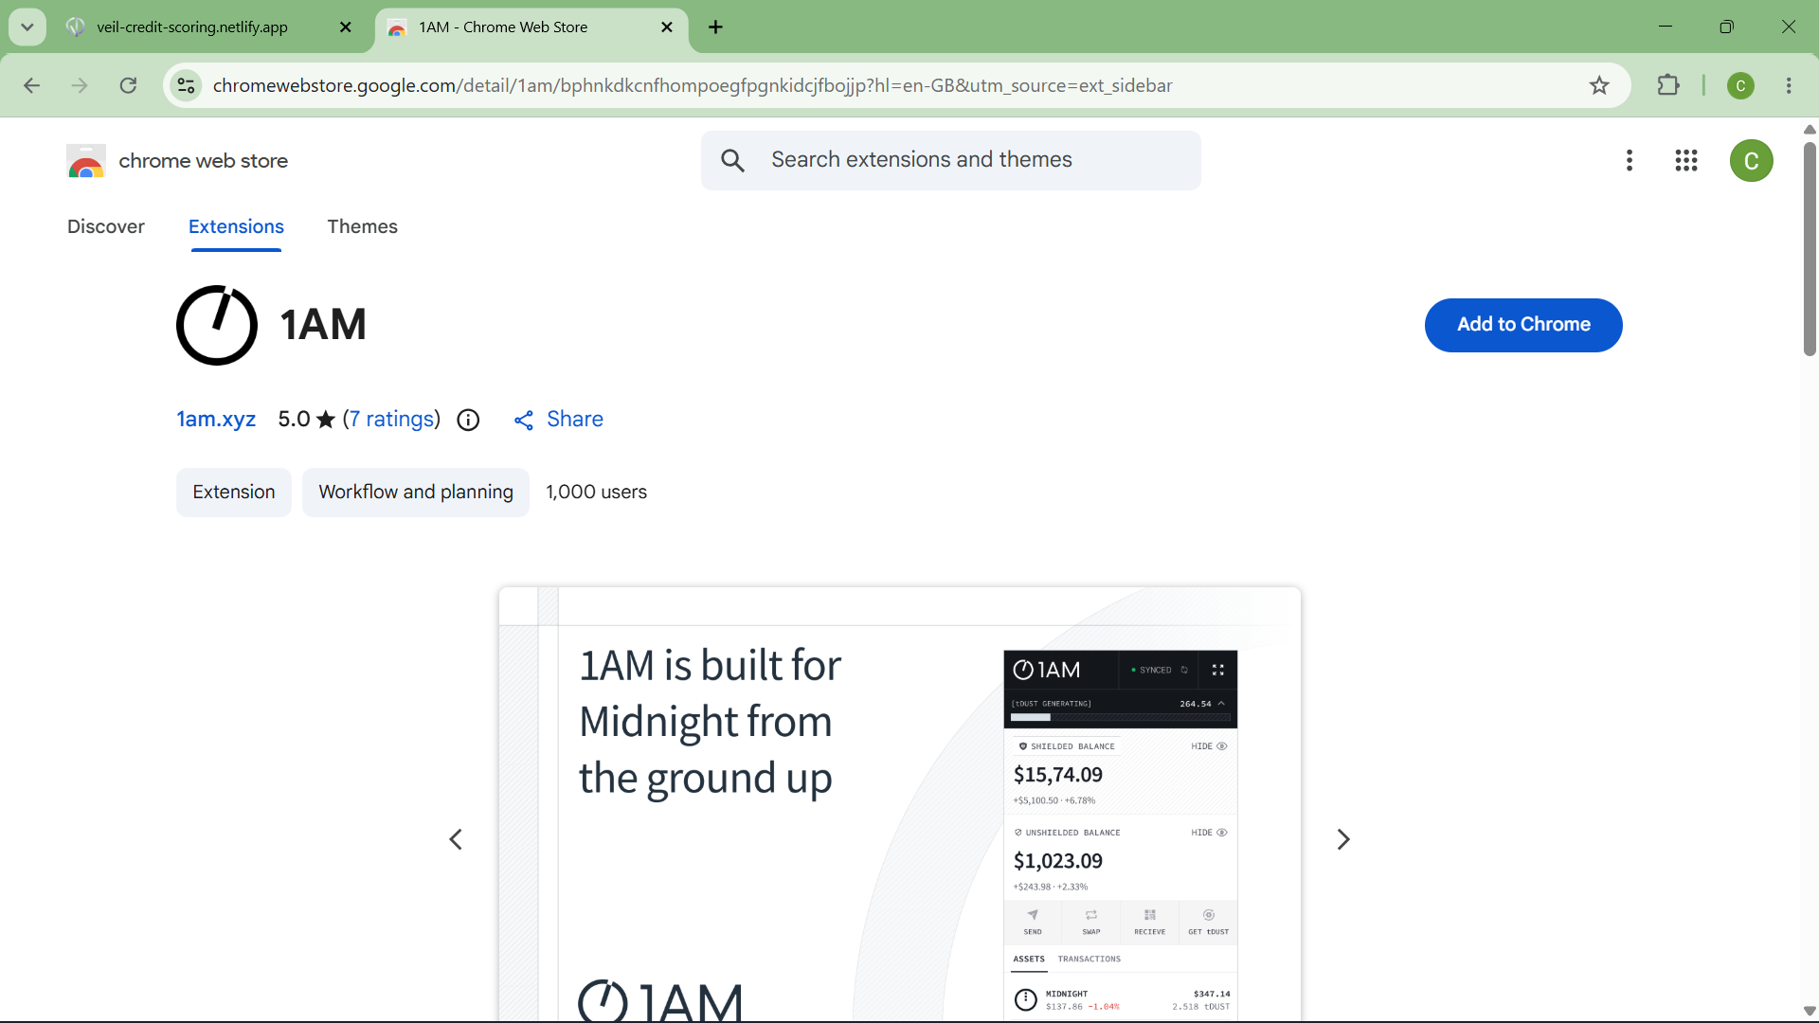The width and height of the screenshot is (1819, 1023).
Task: Click the page vertical scrollbar thumb
Action: [1810, 248]
